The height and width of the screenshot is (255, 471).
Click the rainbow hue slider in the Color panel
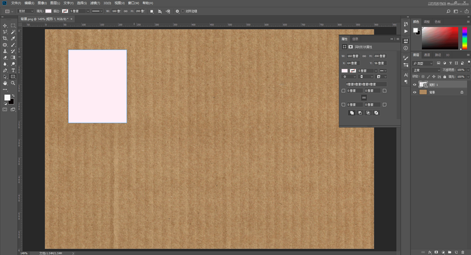465,38
